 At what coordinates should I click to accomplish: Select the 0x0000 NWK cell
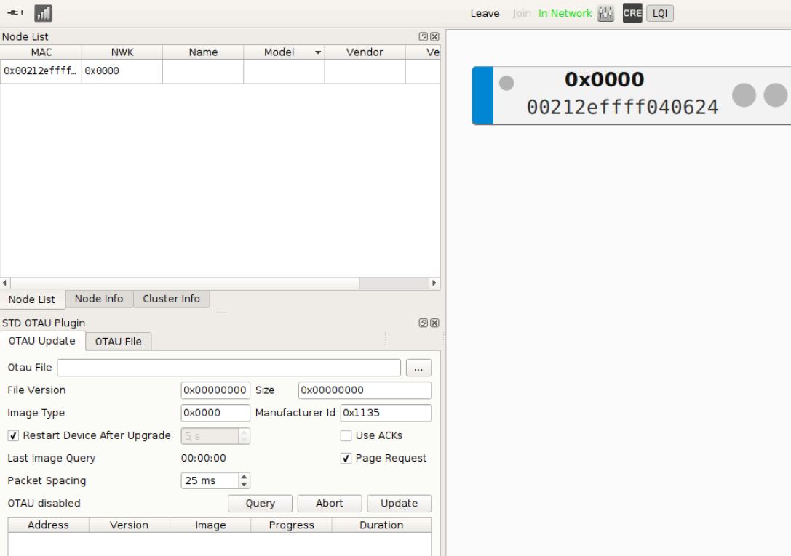[122, 71]
